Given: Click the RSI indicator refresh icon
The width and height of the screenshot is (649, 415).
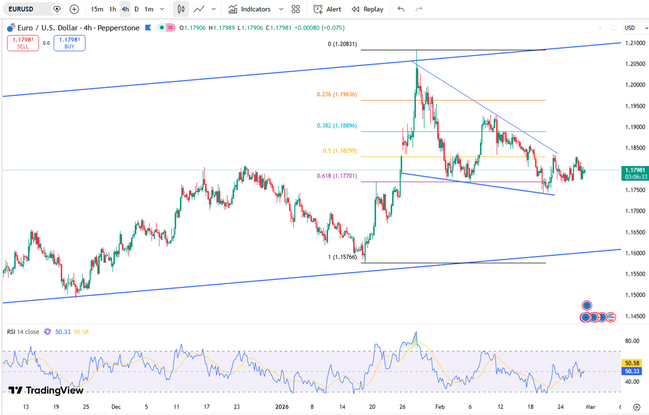Looking at the screenshot, I should point(47,332).
